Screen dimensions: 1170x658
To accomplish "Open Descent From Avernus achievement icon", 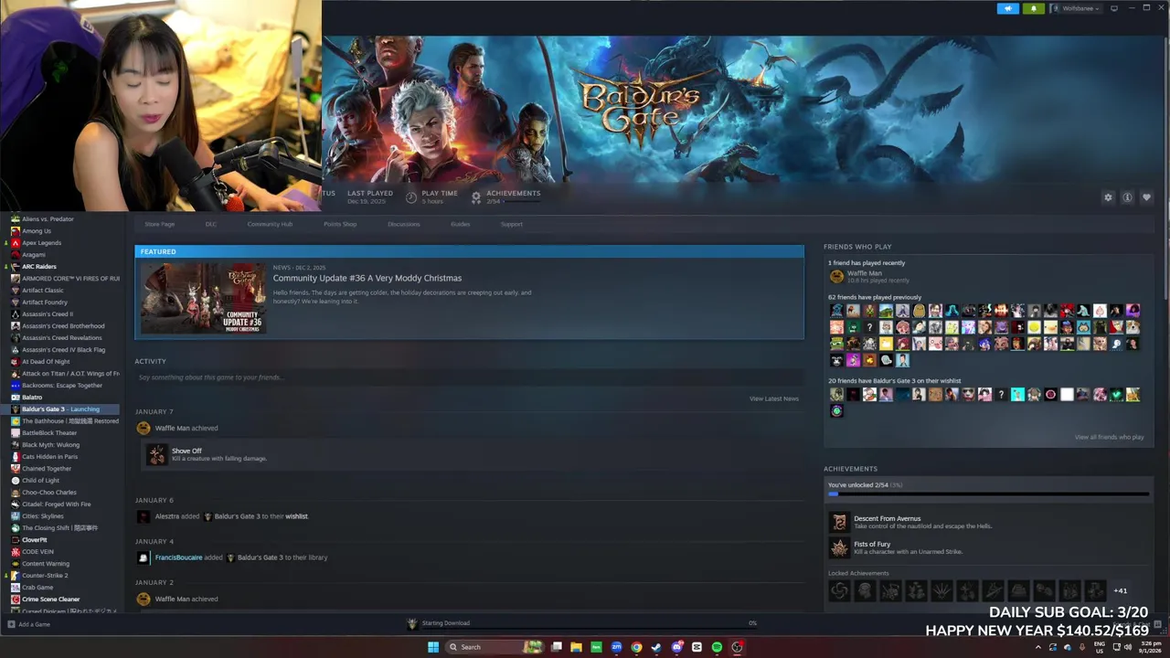I will [839, 522].
